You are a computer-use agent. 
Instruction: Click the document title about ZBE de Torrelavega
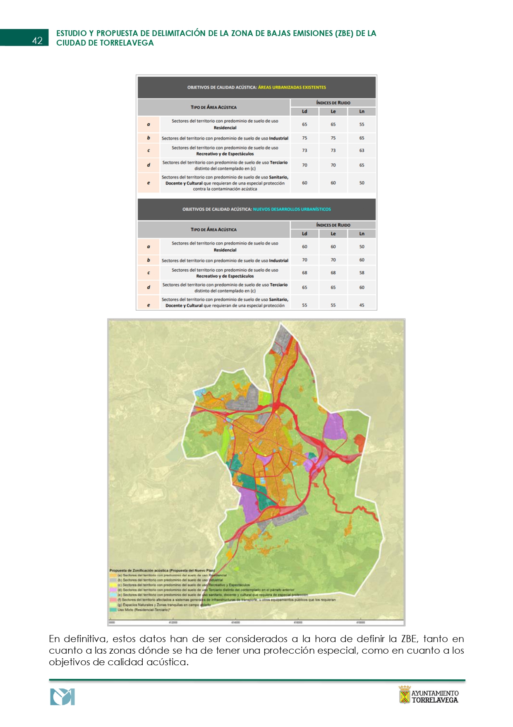216,38
